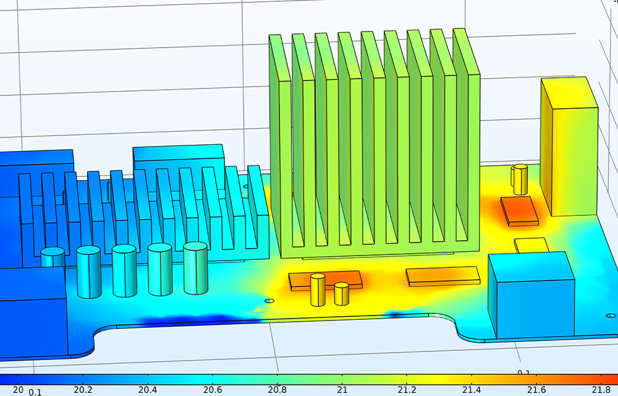
Task: Select the tall green heat sink
Action: point(375,144)
